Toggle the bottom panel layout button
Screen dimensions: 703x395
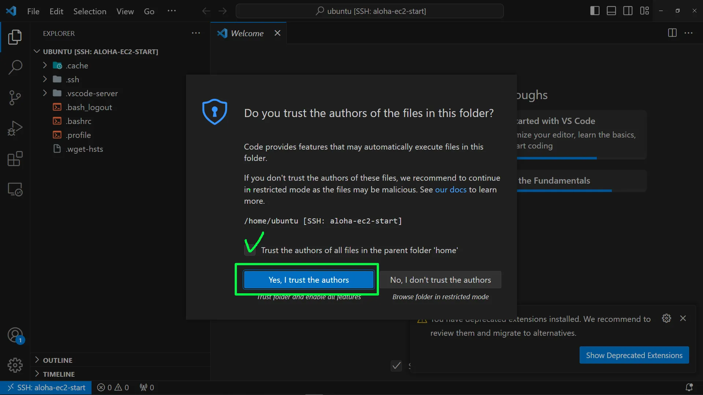pyautogui.click(x=611, y=11)
